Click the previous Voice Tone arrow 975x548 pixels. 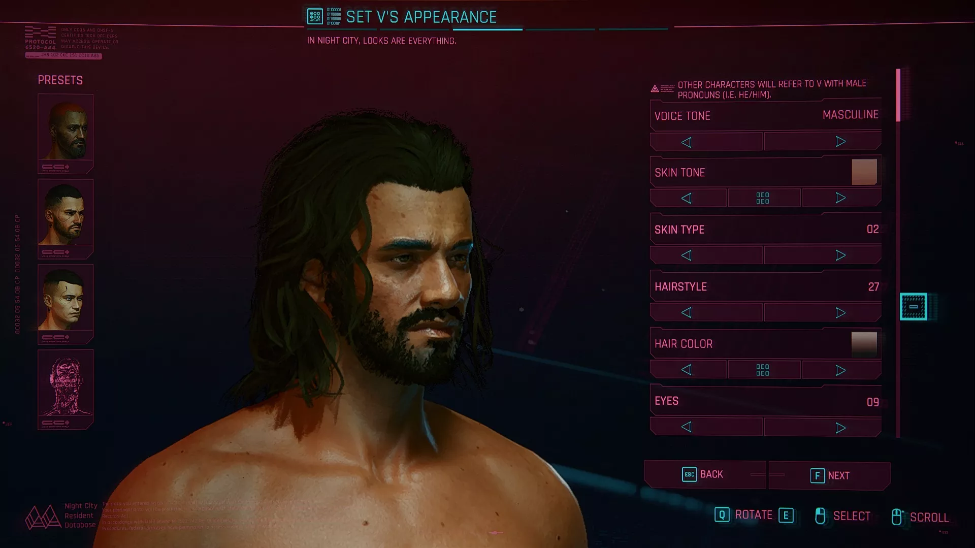pyautogui.click(x=706, y=142)
